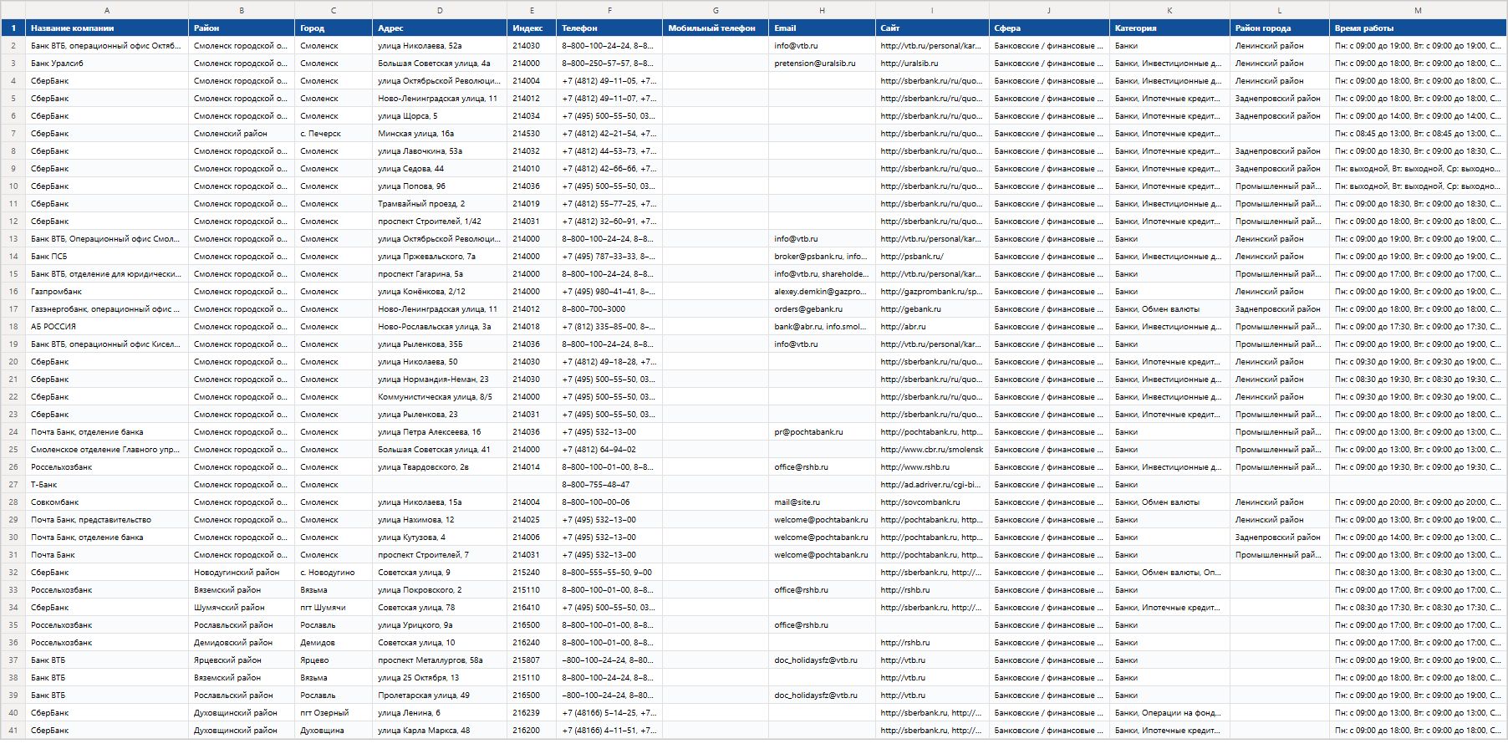The width and height of the screenshot is (1508, 754).
Task: Open the http://uralsib.ru site cell
Action: point(932,64)
